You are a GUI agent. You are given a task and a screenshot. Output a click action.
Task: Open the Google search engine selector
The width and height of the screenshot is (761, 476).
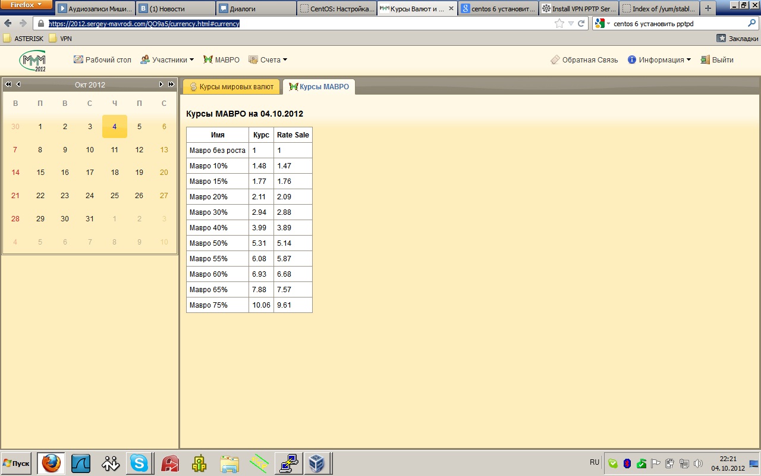pos(602,23)
